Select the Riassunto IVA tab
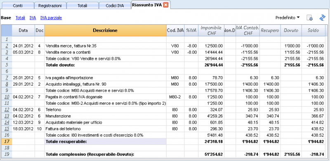The width and height of the screenshot is (330, 161). click(147, 5)
